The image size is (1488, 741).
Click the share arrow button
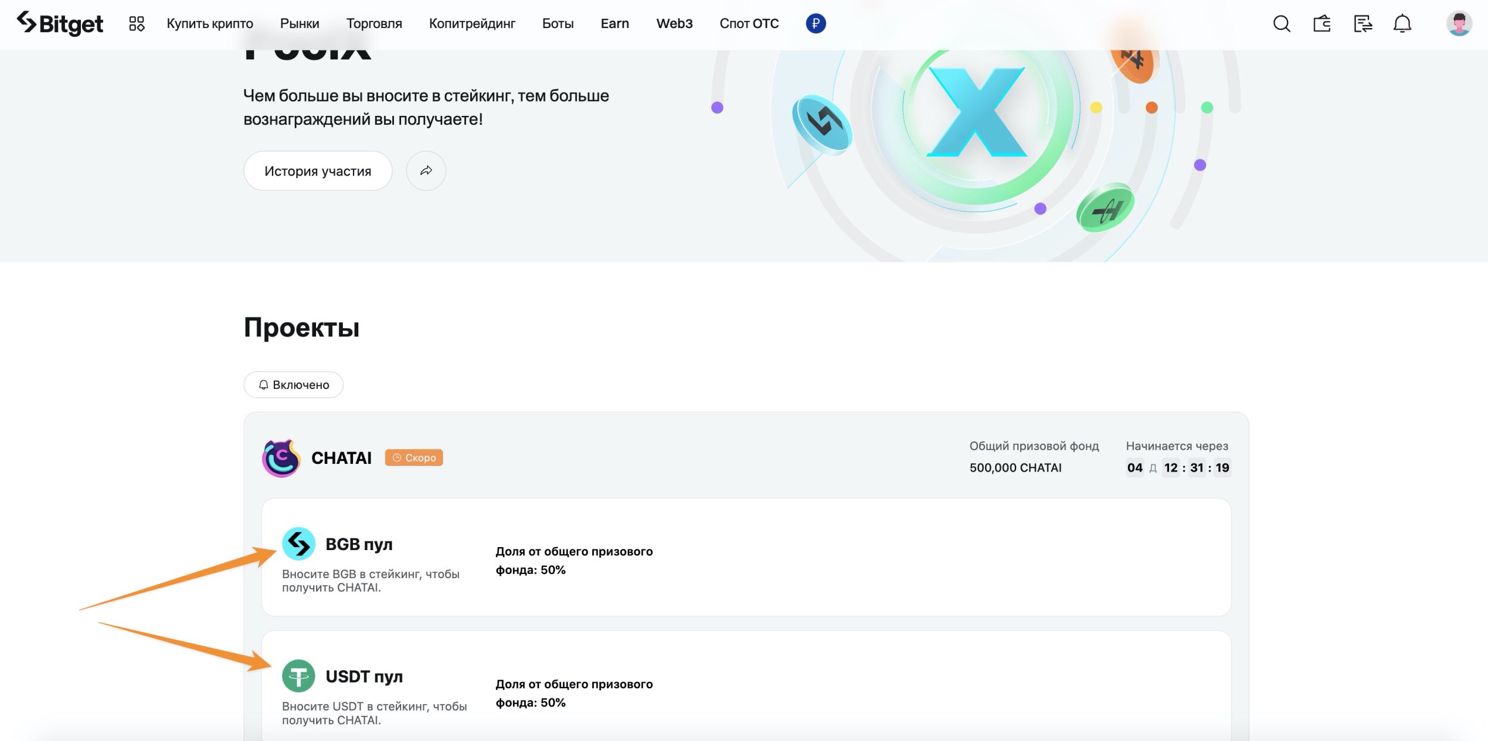426,171
